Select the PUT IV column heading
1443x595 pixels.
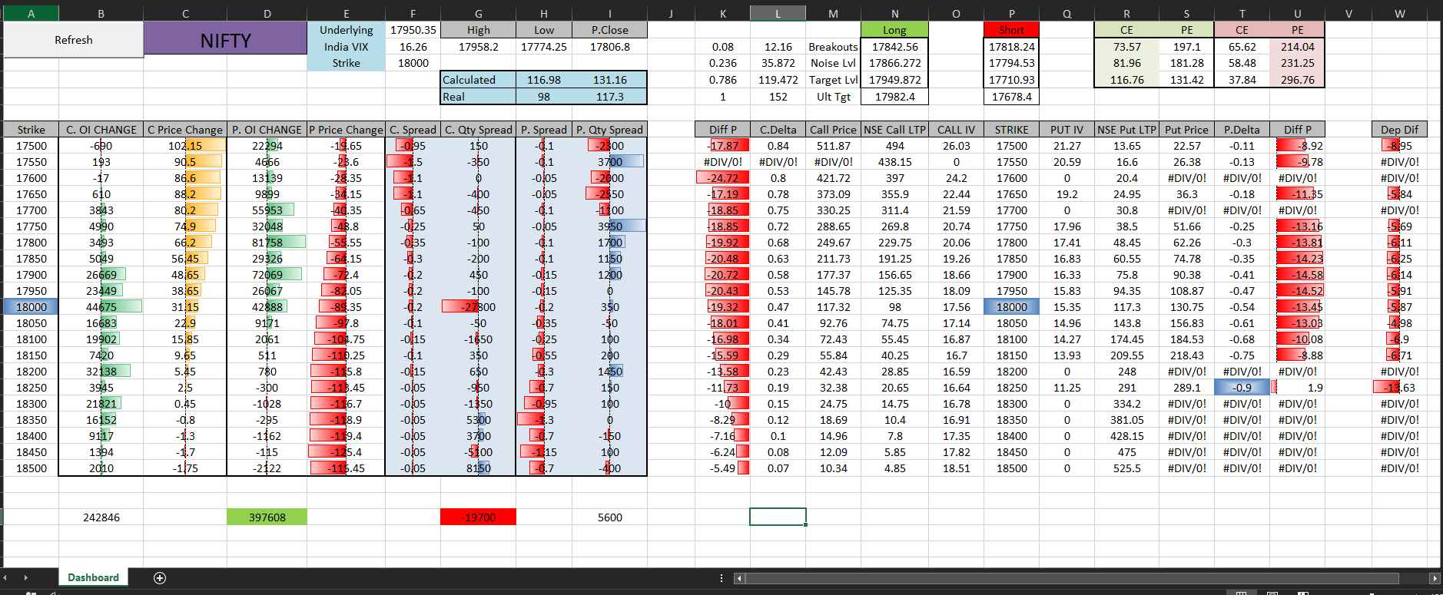tap(1066, 130)
